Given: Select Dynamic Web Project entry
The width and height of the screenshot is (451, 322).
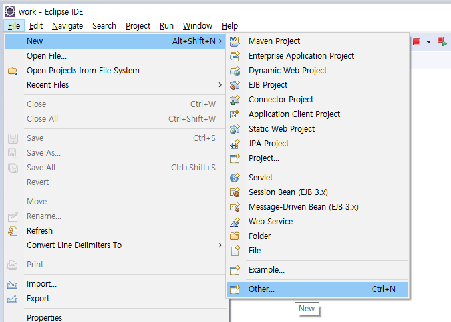Looking at the screenshot, I should coord(318,71).
